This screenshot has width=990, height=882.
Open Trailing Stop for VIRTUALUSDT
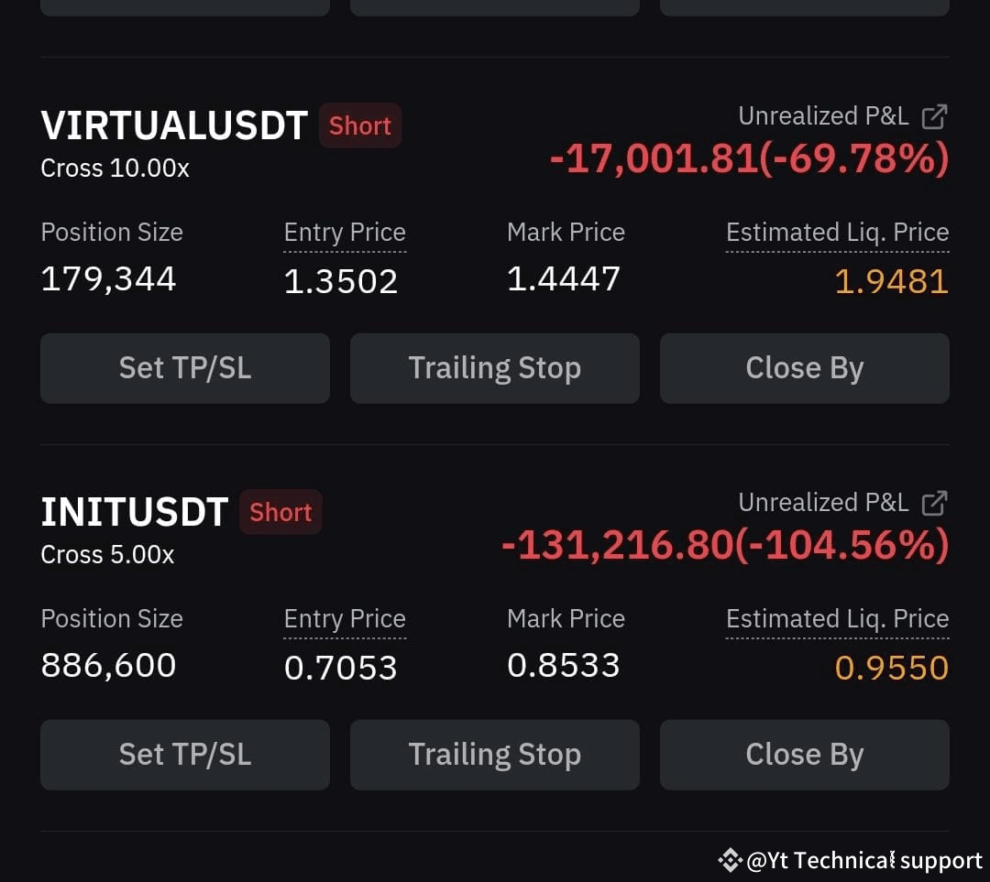494,368
